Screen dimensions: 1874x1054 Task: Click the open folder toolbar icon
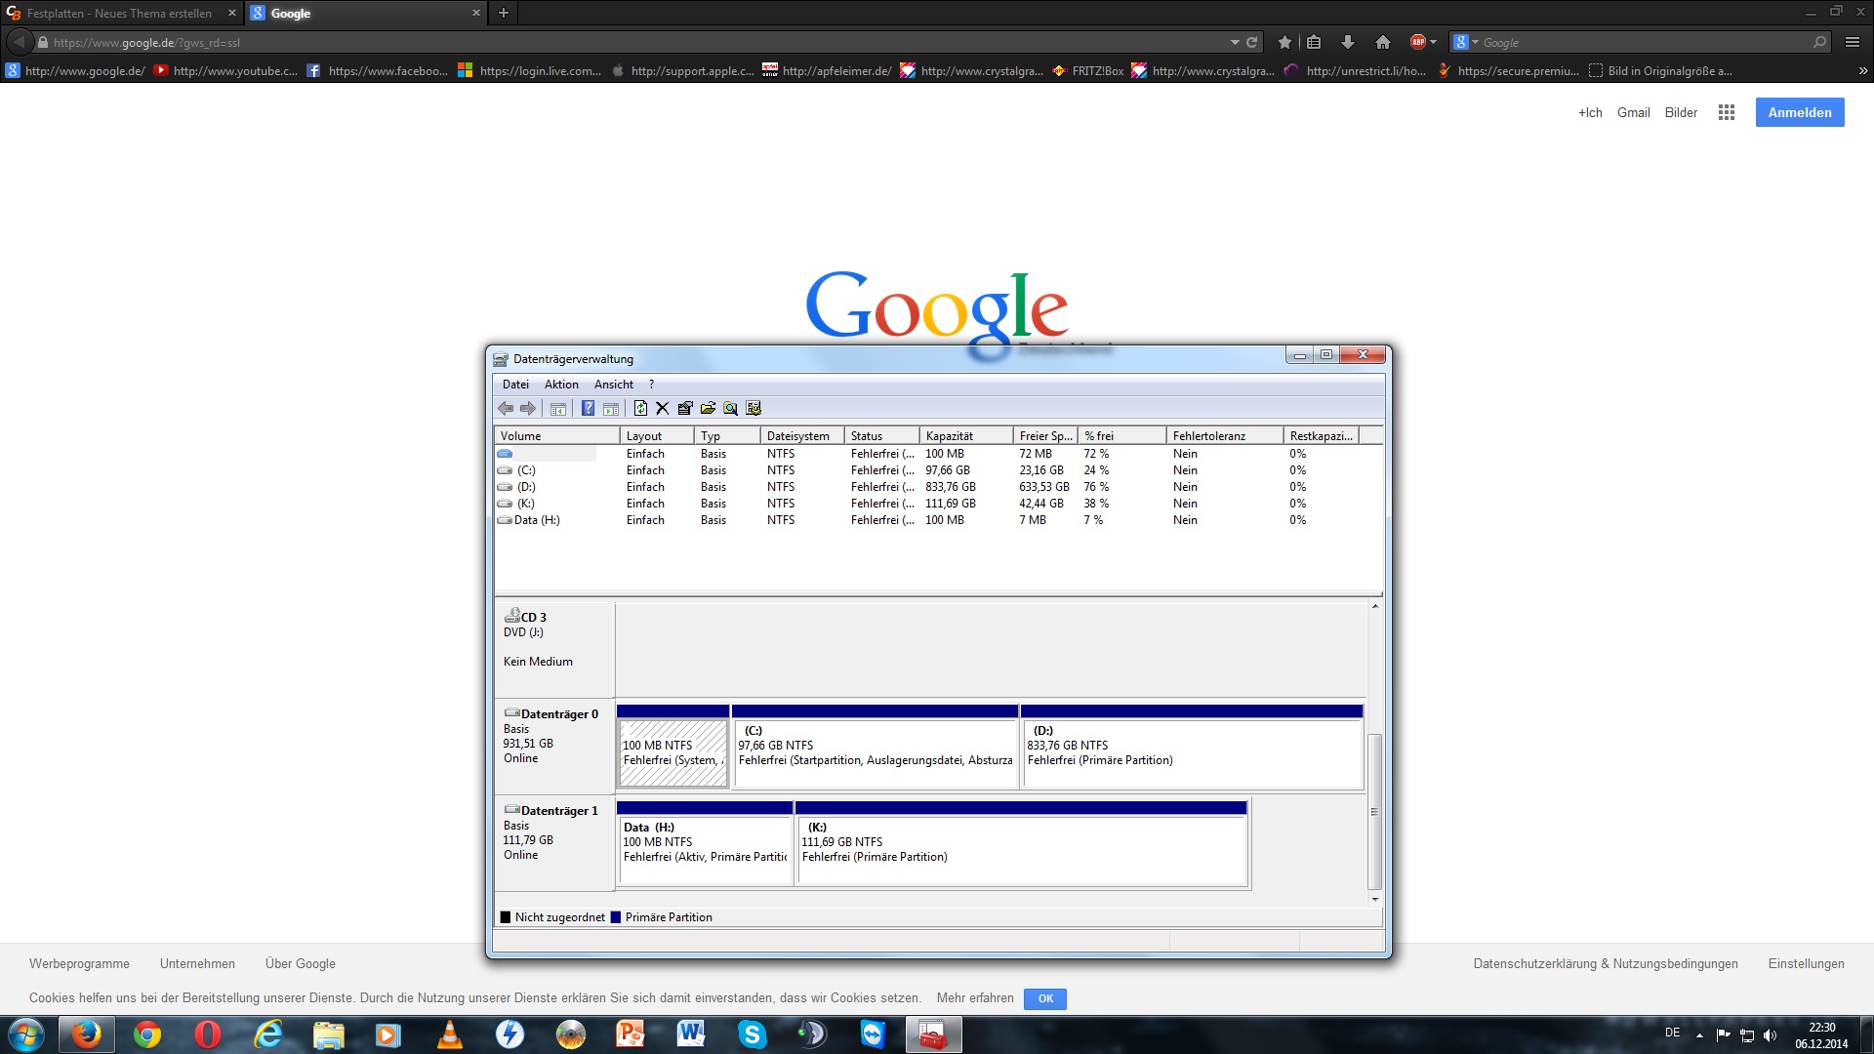point(708,408)
